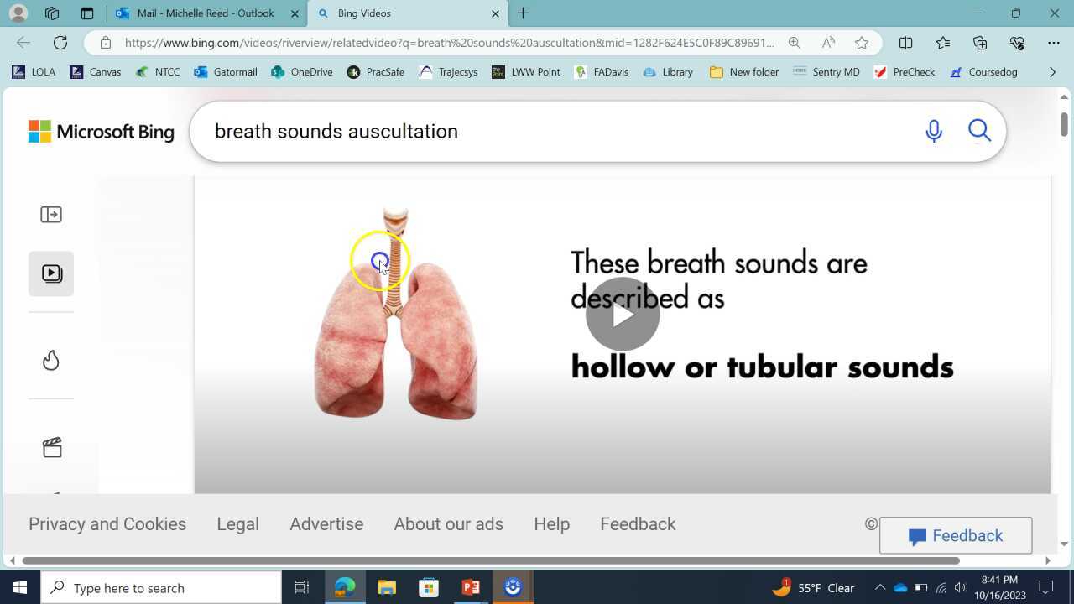Launch PowerPoint from the taskbar
Image resolution: width=1074 pixels, height=604 pixels.
click(471, 587)
